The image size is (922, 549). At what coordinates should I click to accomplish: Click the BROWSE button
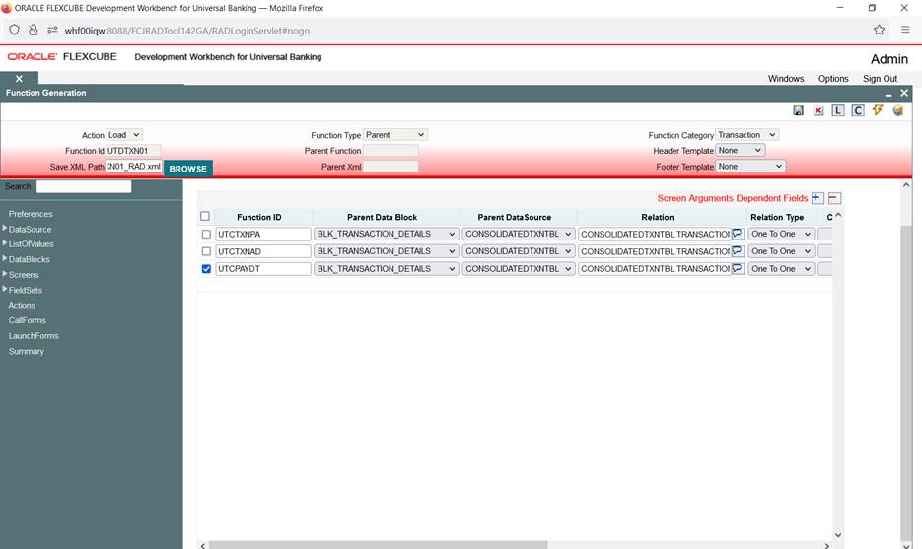point(188,169)
